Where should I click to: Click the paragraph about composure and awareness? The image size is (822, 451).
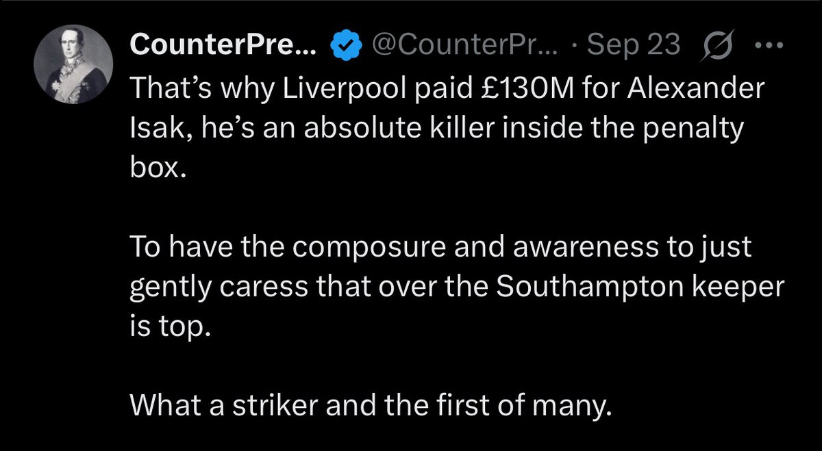455,287
